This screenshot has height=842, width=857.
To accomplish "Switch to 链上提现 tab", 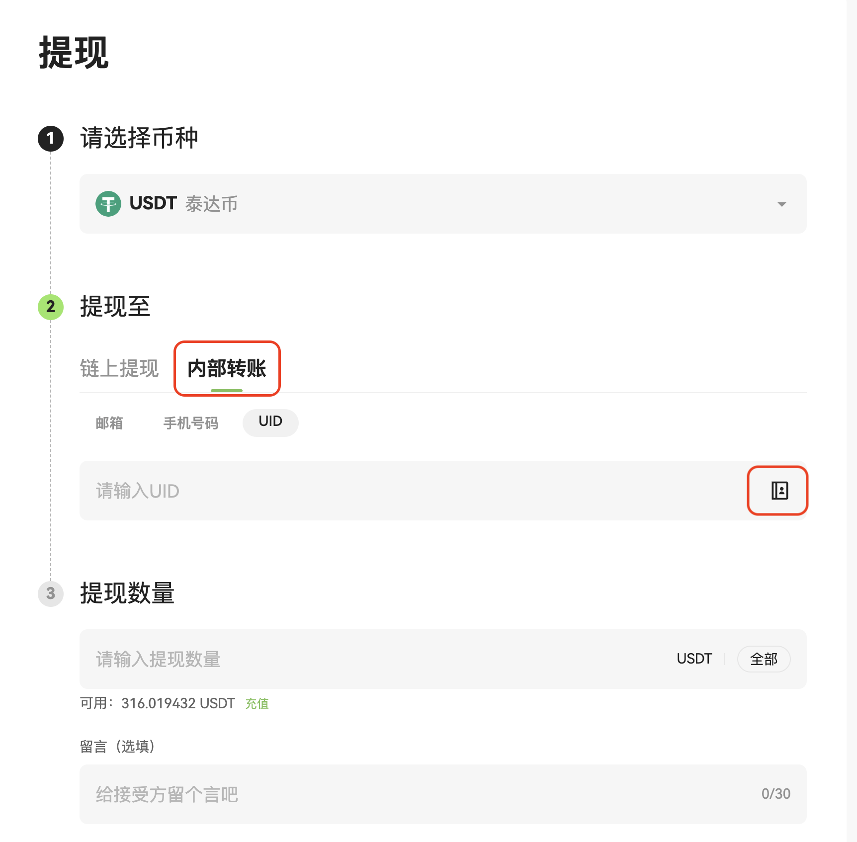I will pyautogui.click(x=119, y=369).
